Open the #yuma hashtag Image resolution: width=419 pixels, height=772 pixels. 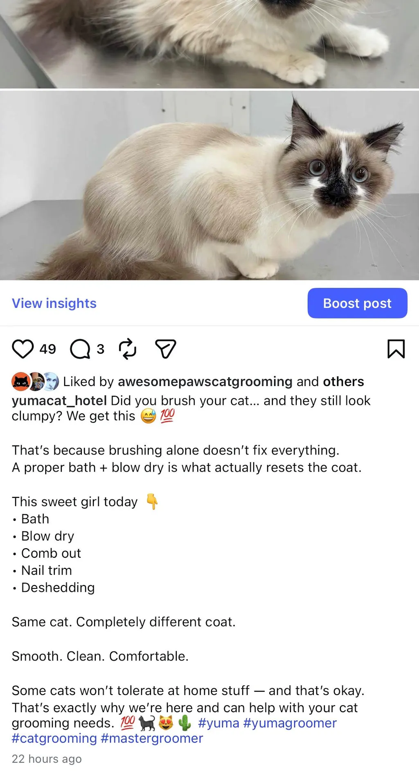(x=219, y=723)
